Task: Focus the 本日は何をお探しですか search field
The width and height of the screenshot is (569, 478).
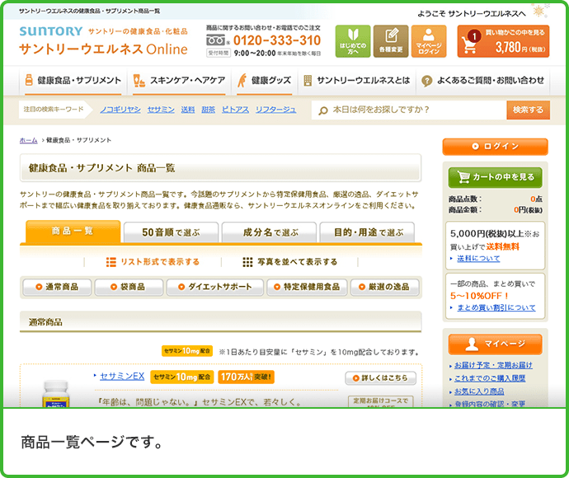Action: click(x=409, y=110)
